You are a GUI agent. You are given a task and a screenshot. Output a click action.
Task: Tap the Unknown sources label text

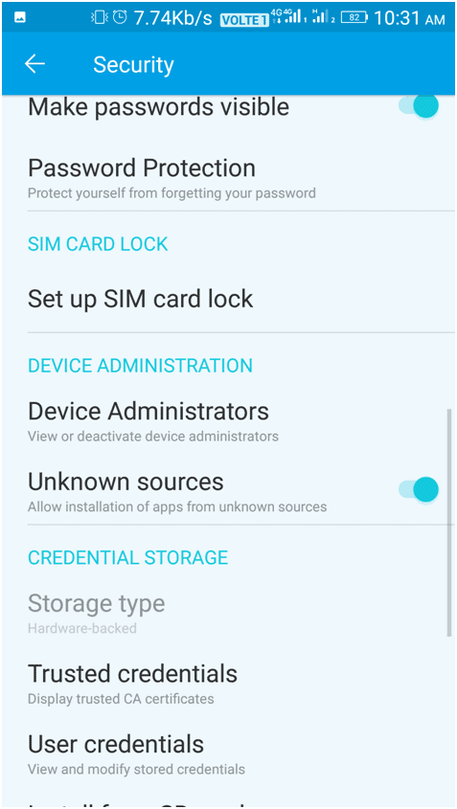click(126, 482)
